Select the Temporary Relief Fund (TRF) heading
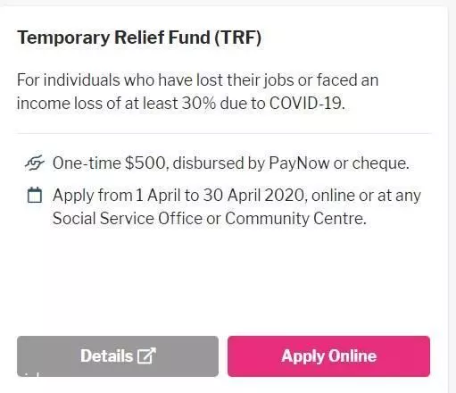Viewport: 456px width, 393px height. click(x=139, y=38)
